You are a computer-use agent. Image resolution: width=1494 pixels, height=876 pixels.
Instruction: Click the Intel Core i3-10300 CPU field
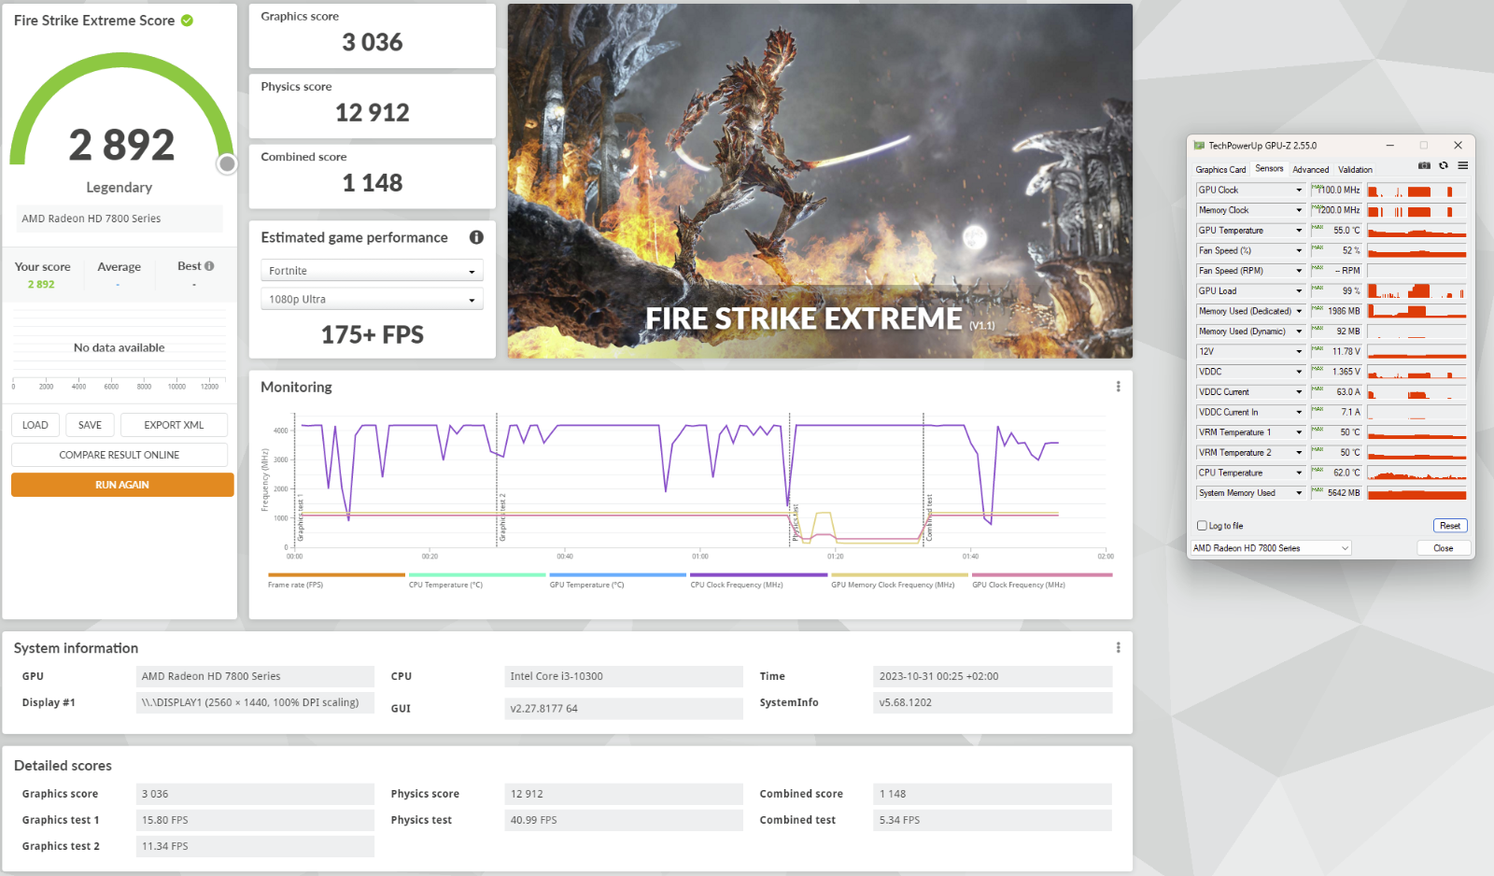(x=624, y=676)
